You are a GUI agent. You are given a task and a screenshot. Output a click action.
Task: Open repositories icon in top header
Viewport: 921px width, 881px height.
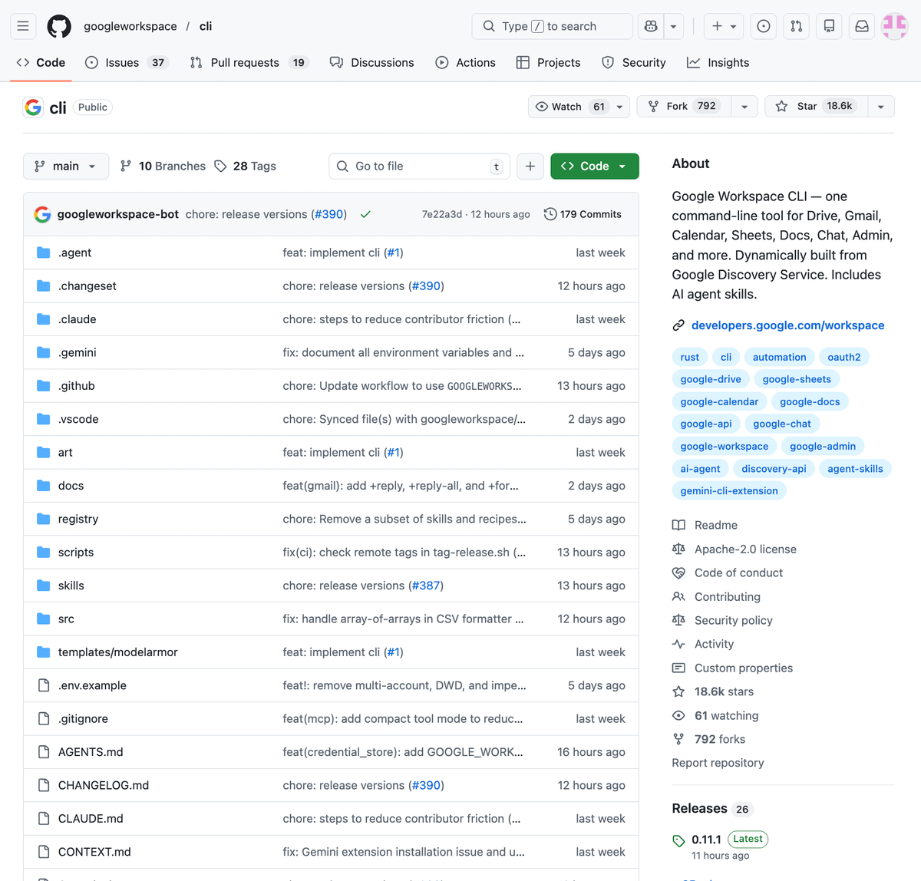pos(830,26)
